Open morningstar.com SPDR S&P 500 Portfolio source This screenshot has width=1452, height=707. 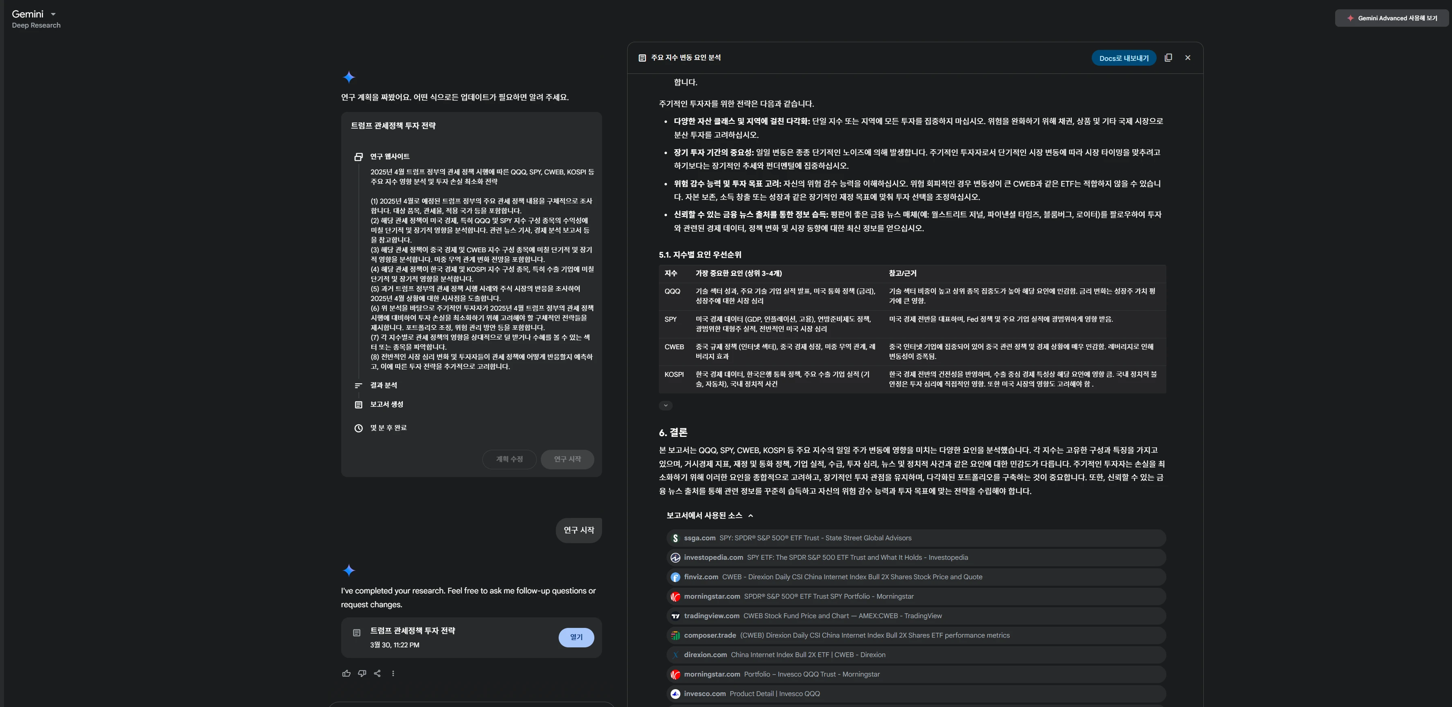(916, 597)
